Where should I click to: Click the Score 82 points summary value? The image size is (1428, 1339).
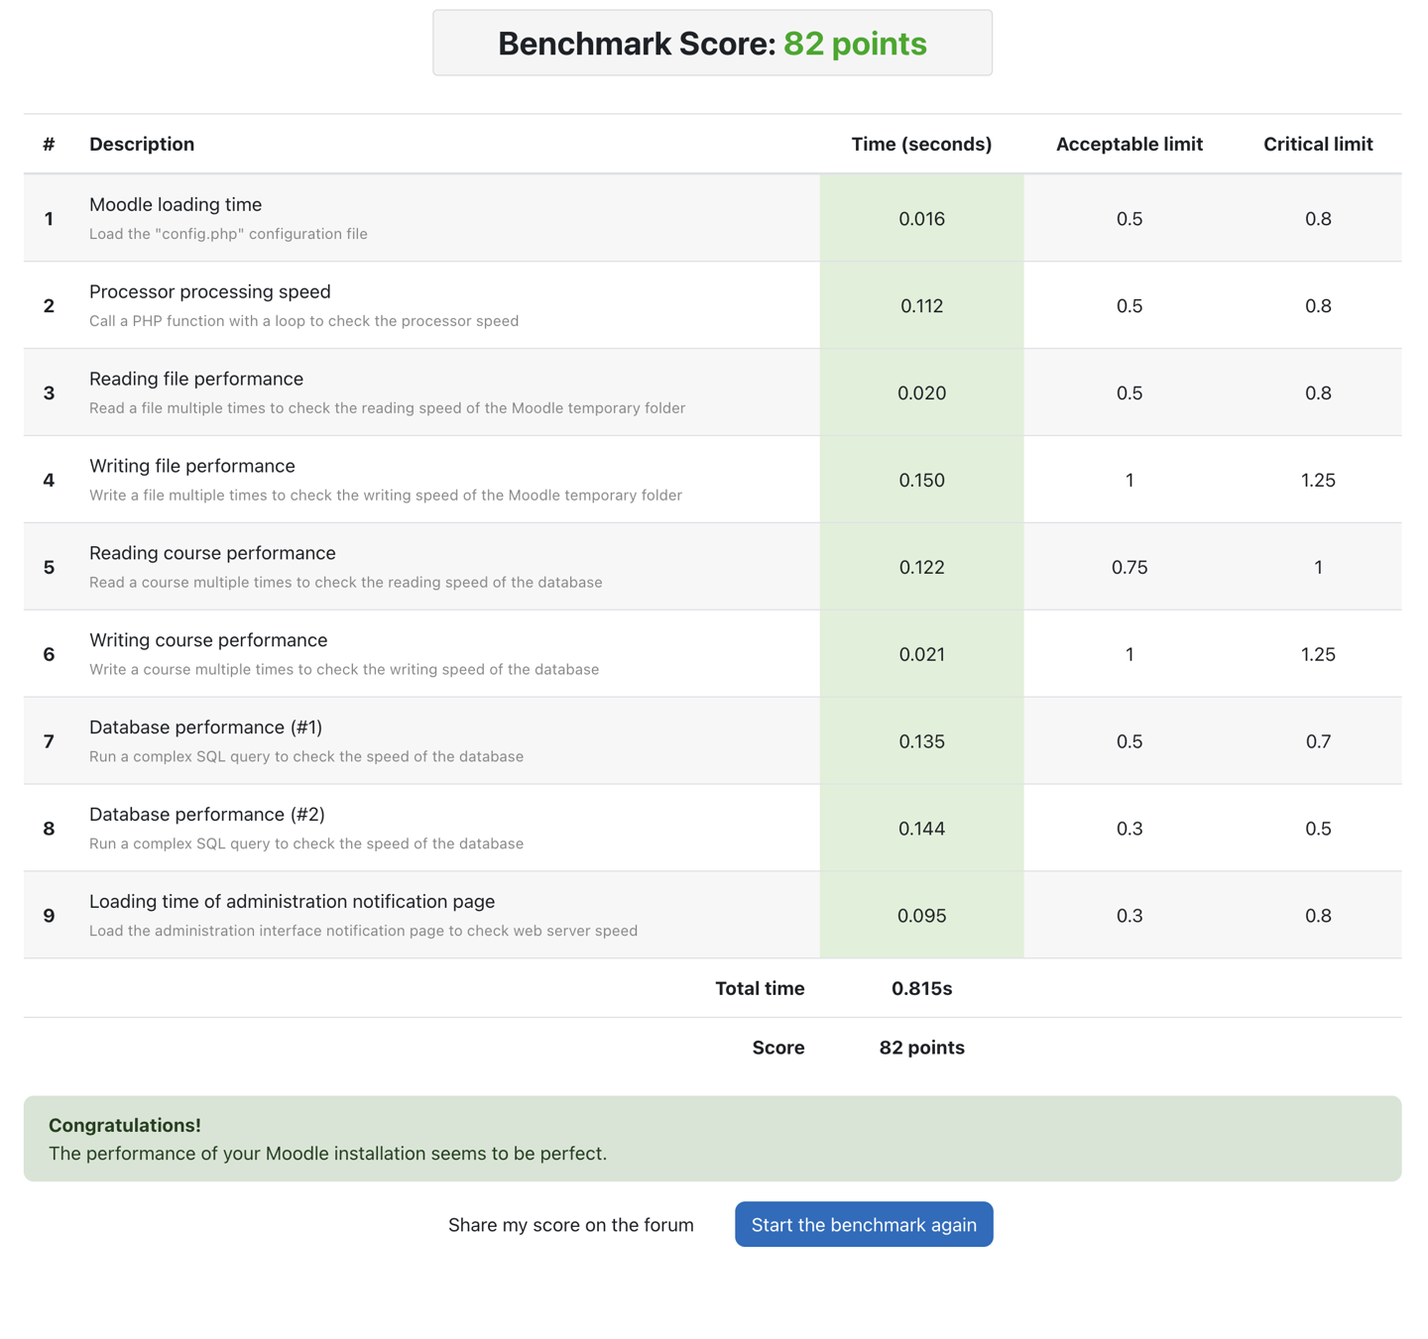(x=921, y=1048)
